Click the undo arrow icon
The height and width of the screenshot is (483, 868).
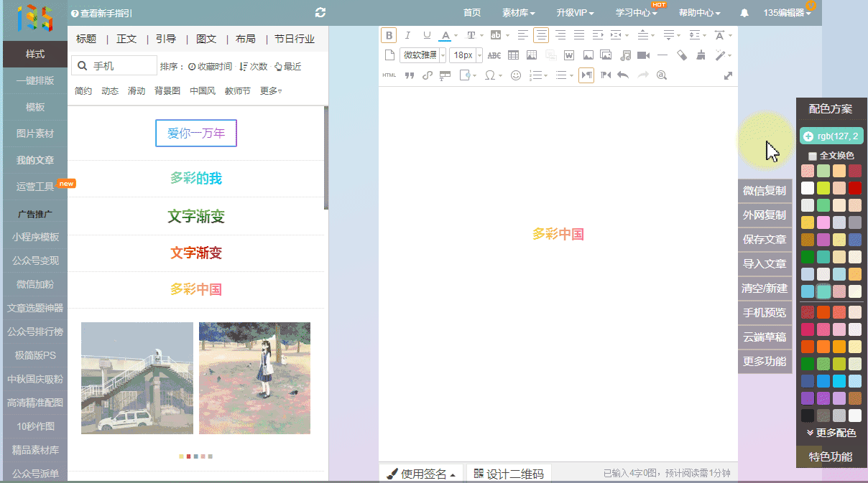pyautogui.click(x=623, y=75)
